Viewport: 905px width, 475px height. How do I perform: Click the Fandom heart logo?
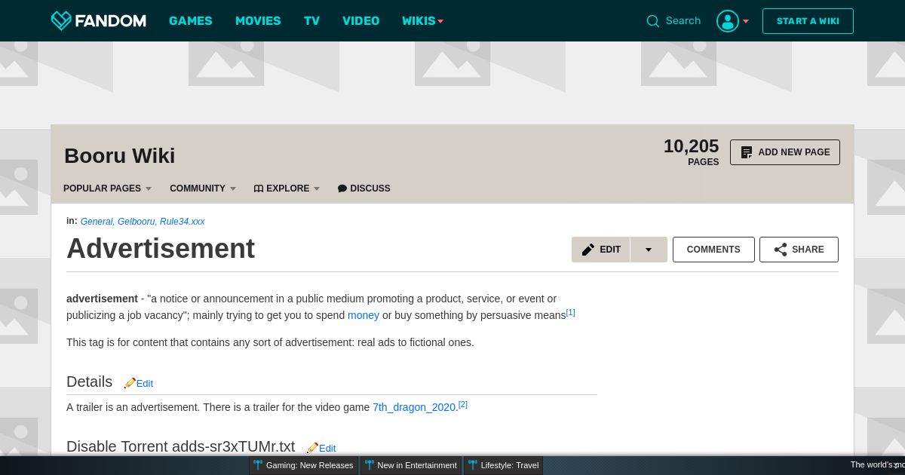(61, 21)
